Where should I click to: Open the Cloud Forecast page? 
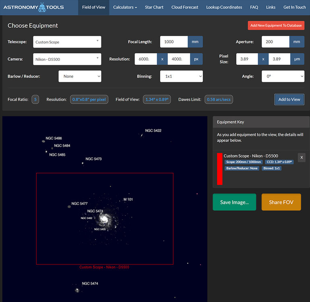pos(185,7)
